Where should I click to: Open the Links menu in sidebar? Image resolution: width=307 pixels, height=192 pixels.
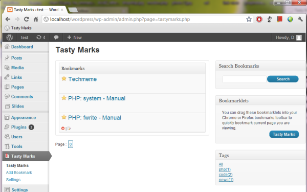tap(16, 77)
